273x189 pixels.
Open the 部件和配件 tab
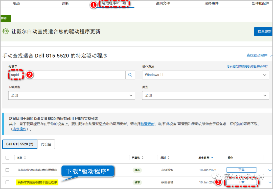pyautogui.click(x=260, y=3)
